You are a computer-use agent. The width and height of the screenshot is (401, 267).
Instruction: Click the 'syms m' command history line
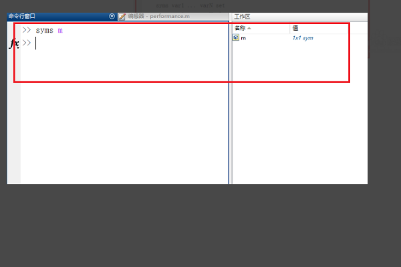pyautogui.click(x=49, y=31)
